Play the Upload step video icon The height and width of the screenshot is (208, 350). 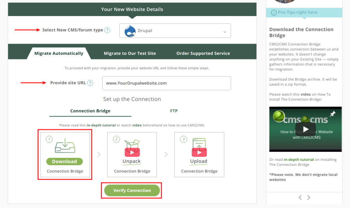199,152
